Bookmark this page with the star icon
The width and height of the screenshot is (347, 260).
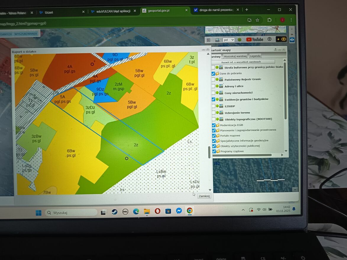click(x=257, y=20)
